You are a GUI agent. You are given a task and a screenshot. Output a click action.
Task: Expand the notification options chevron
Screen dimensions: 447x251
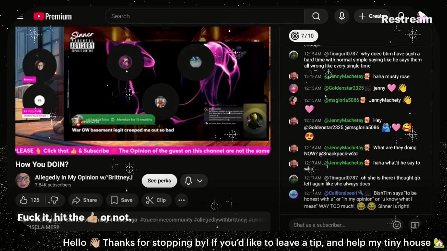pos(200,181)
